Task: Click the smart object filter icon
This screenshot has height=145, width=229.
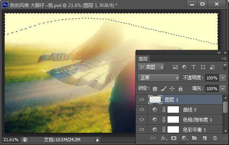Action: click(x=212, y=67)
